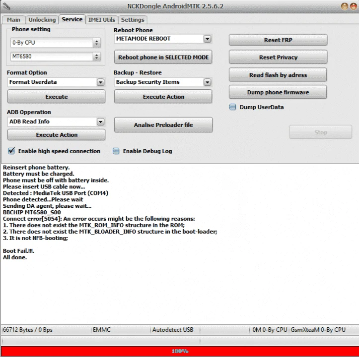Viewport: 359px width, 357px height.
Task: Click the pen icon in title bar
Action: pyautogui.click(x=6, y=6)
